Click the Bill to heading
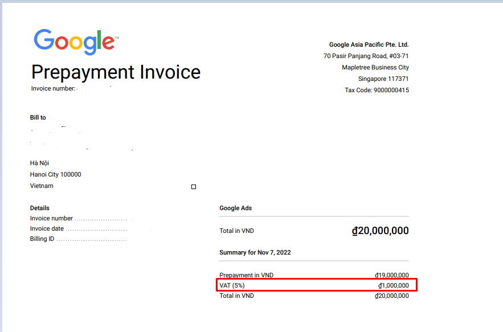Viewport: 503px width, 332px height. click(38, 117)
